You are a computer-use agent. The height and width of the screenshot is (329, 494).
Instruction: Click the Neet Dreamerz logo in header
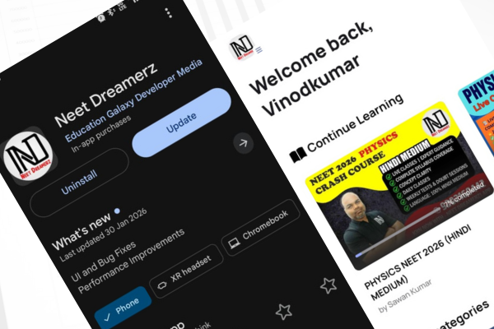(242, 48)
